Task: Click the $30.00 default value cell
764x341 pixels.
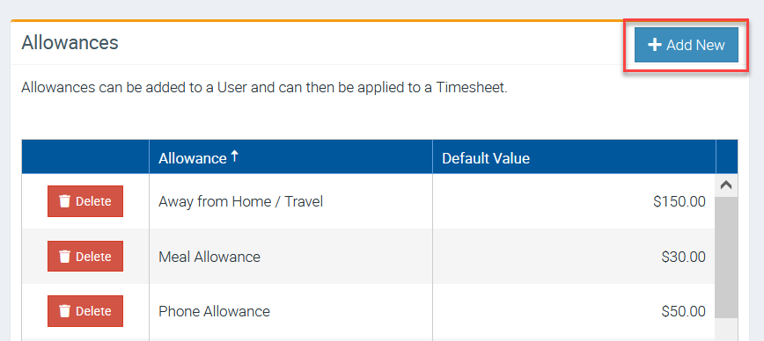Action: click(x=574, y=257)
